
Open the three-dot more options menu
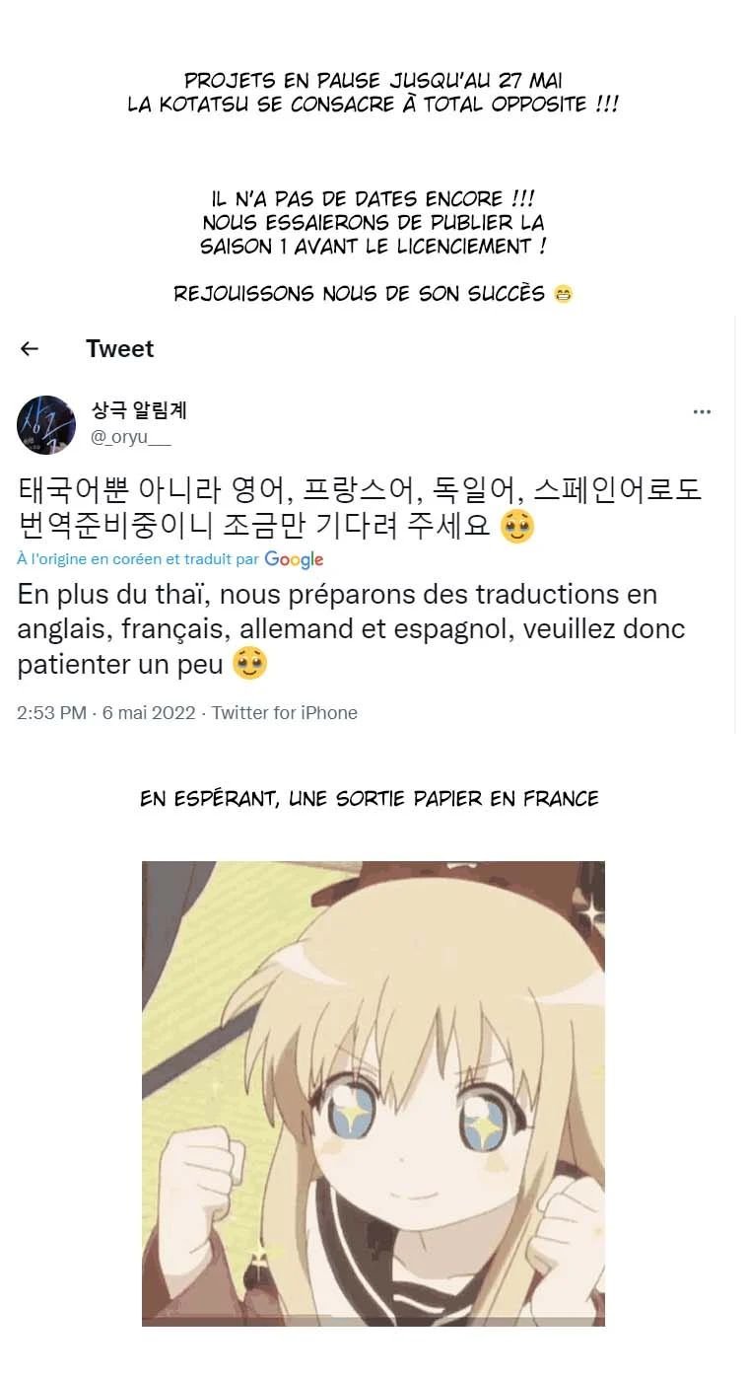702,412
